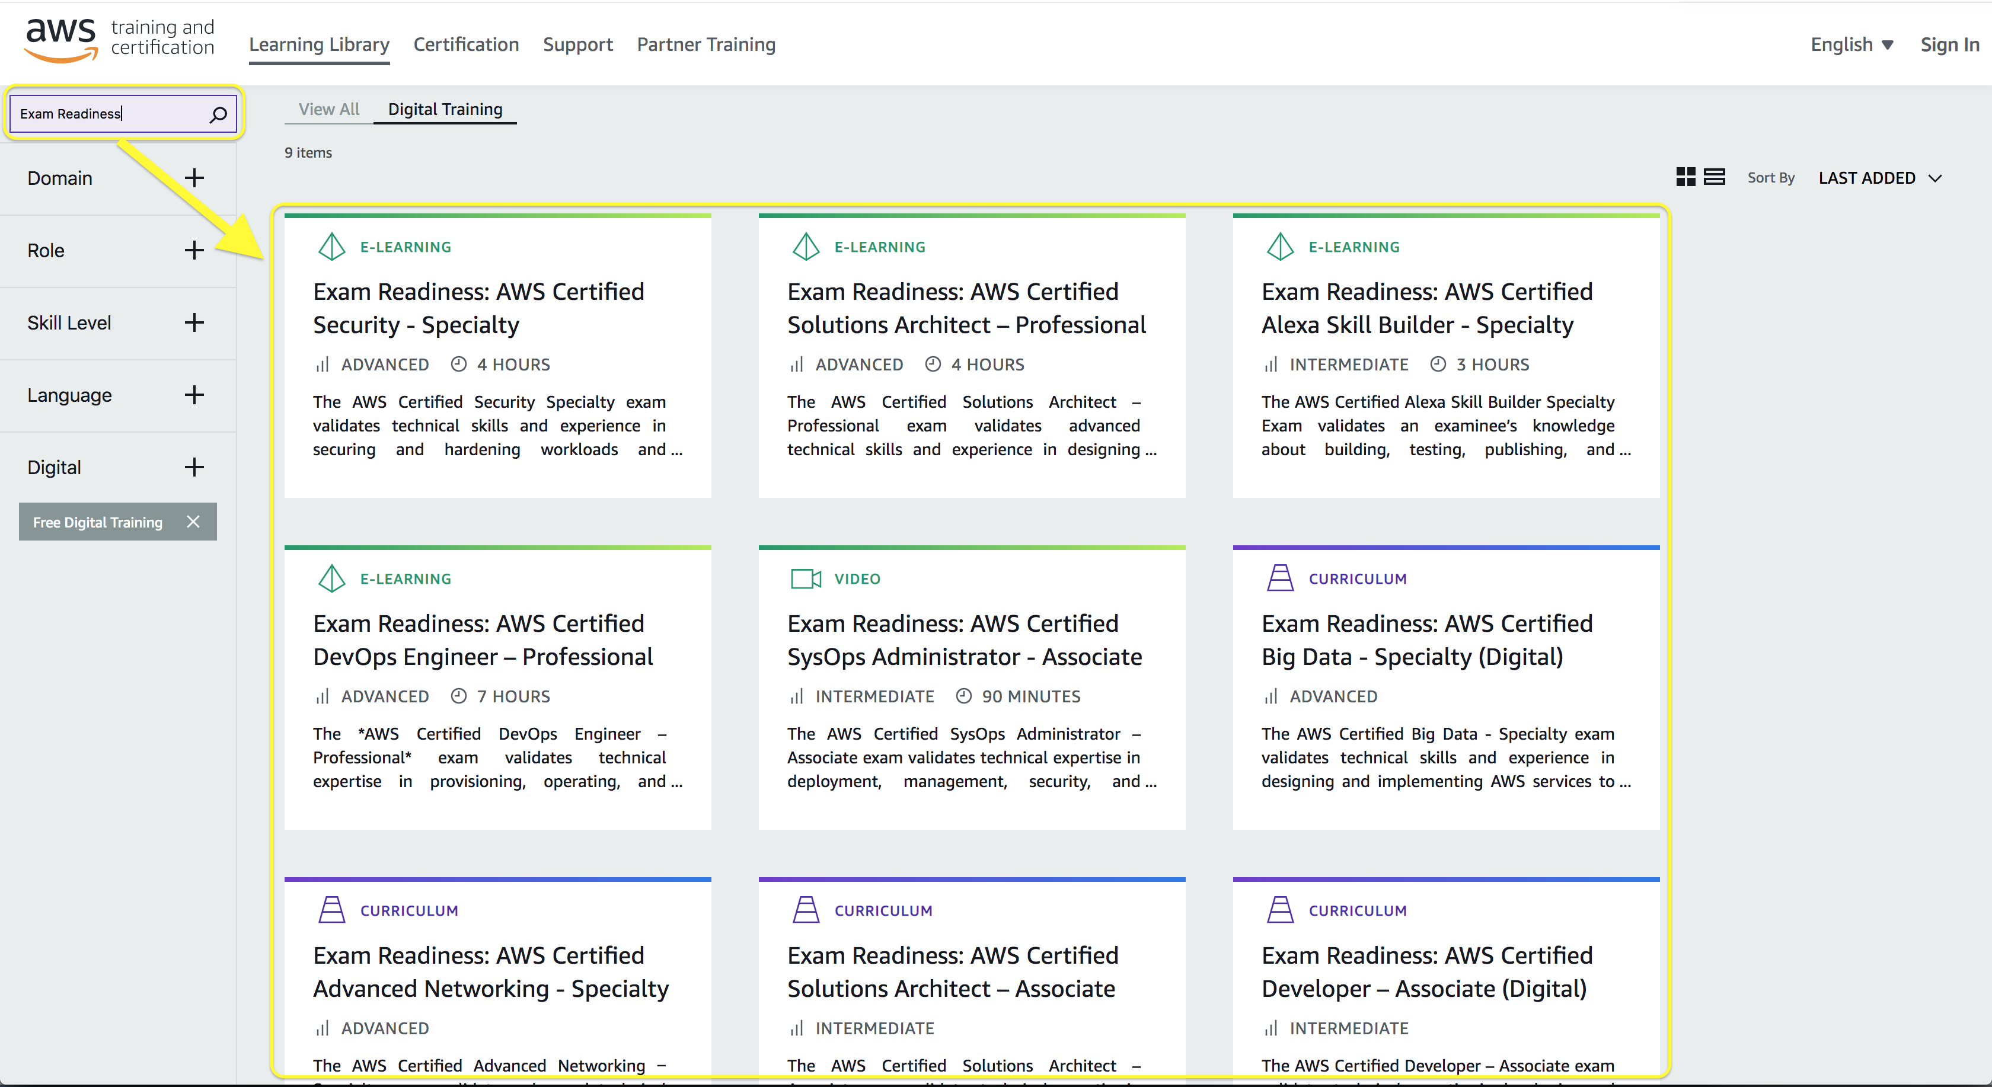The height and width of the screenshot is (1087, 1992).
Task: Click the e-learning icon on Alexa Skill Builder card
Action: pos(1280,247)
